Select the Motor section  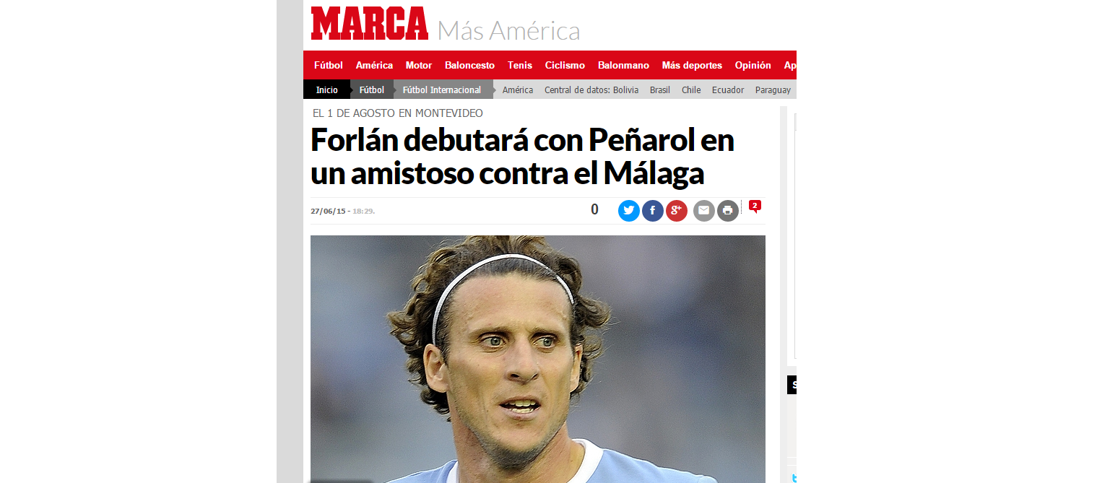pyautogui.click(x=419, y=65)
